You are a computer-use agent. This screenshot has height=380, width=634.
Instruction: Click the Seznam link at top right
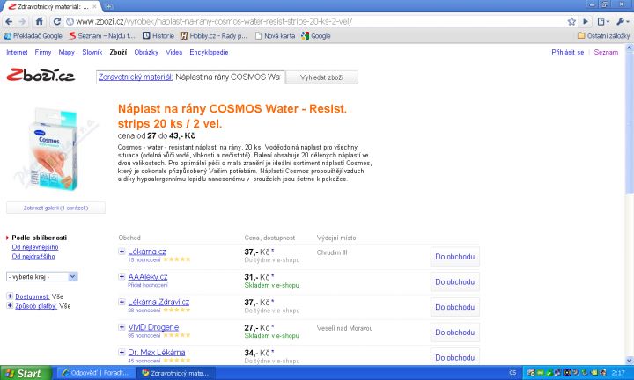click(606, 52)
